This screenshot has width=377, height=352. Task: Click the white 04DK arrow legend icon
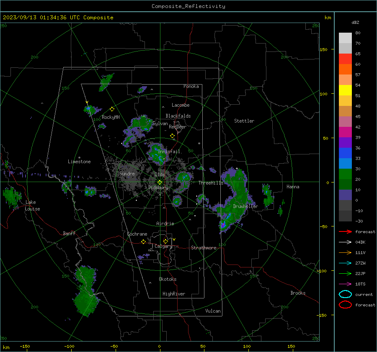click(x=345, y=242)
